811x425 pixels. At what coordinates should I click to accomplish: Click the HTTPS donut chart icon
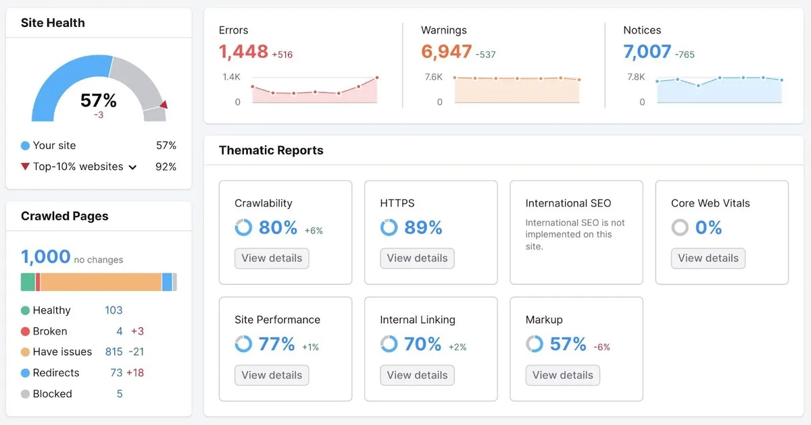pos(389,227)
